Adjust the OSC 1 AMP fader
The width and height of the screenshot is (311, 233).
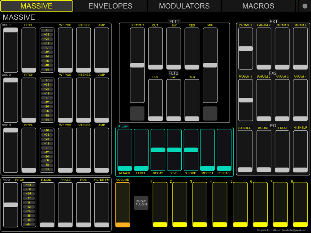tap(102, 50)
